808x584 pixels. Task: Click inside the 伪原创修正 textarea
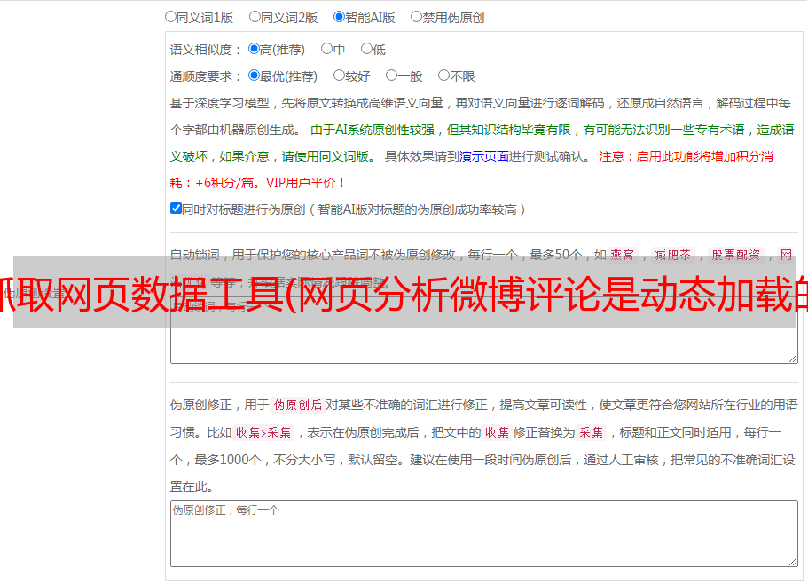(x=484, y=533)
